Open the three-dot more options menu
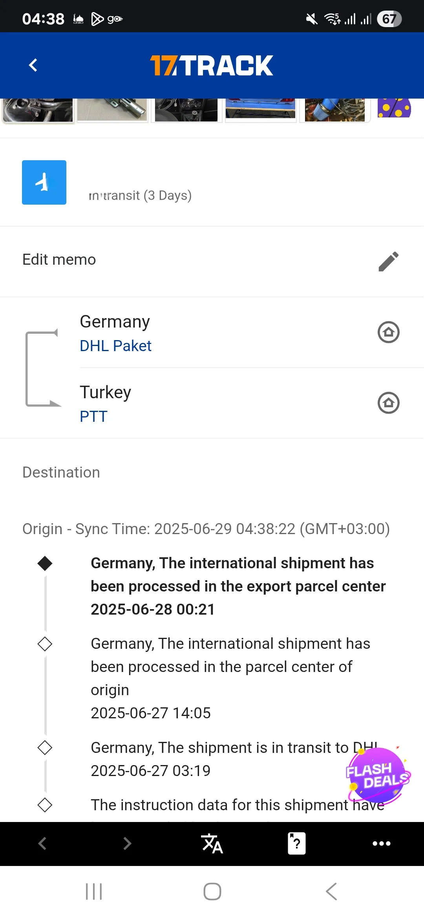Screen dimensions: 424x919 [381, 844]
